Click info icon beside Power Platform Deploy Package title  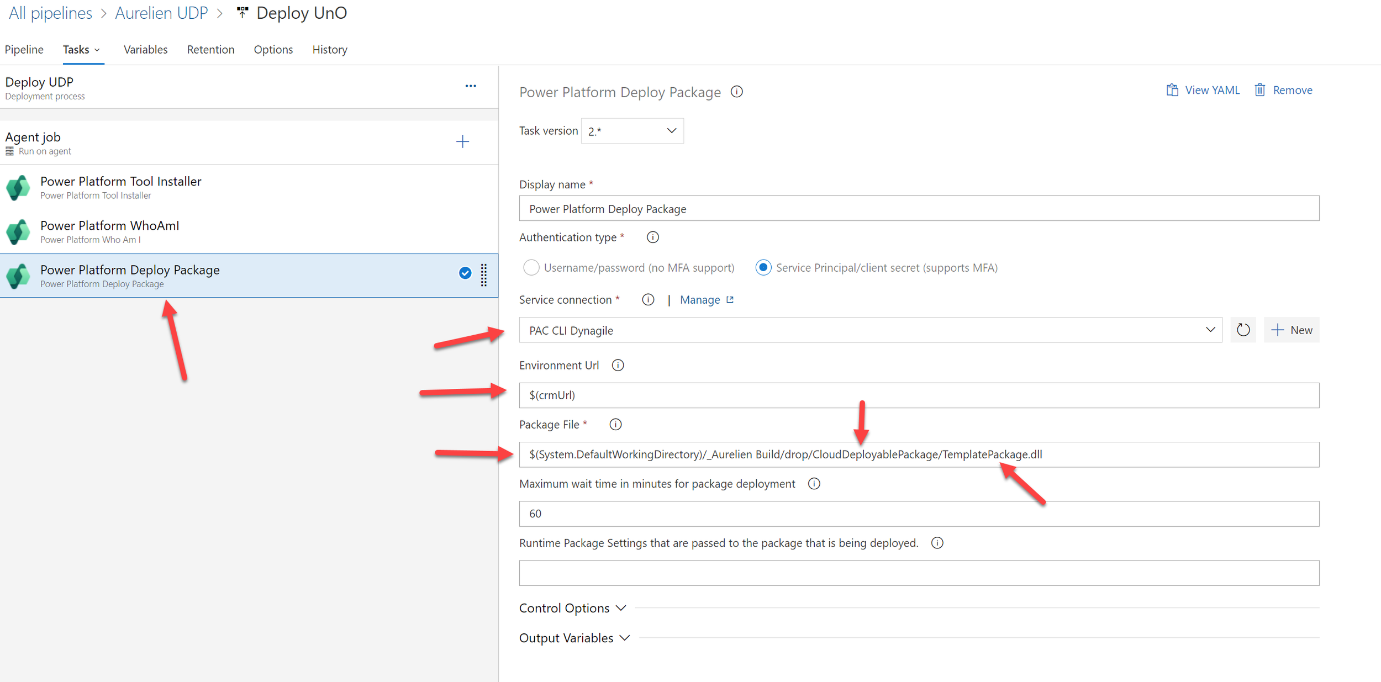point(736,92)
